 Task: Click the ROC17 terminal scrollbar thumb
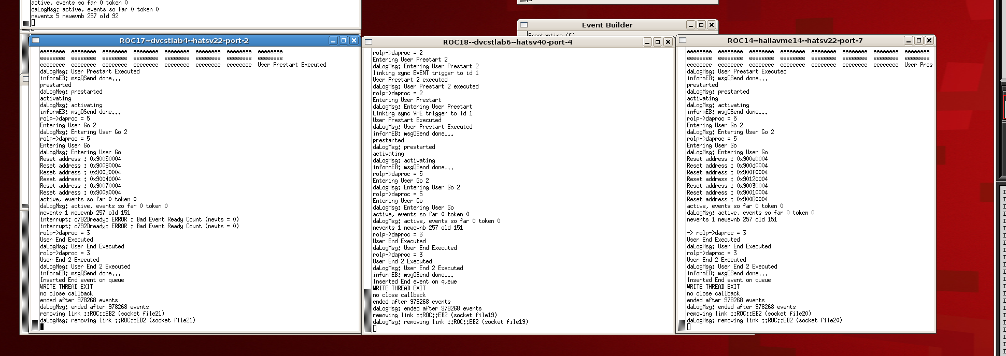pyautogui.click(x=35, y=325)
